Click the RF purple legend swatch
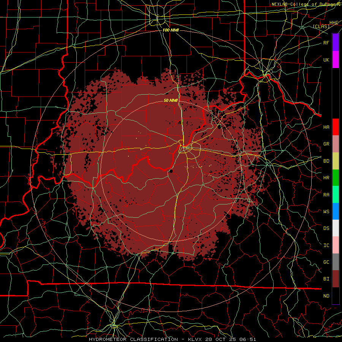 pos(336,43)
